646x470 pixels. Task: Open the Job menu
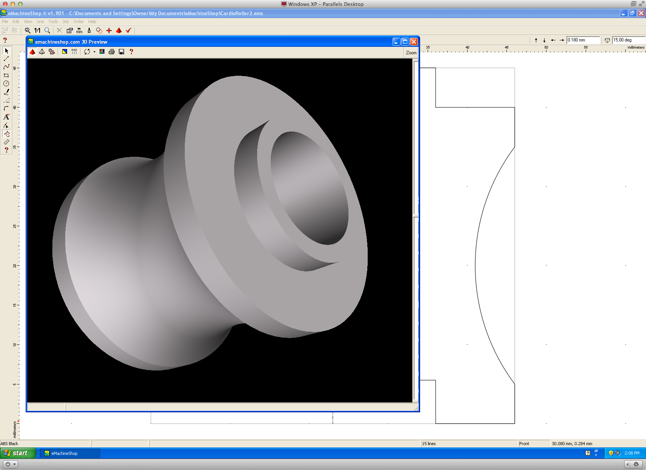coord(66,21)
